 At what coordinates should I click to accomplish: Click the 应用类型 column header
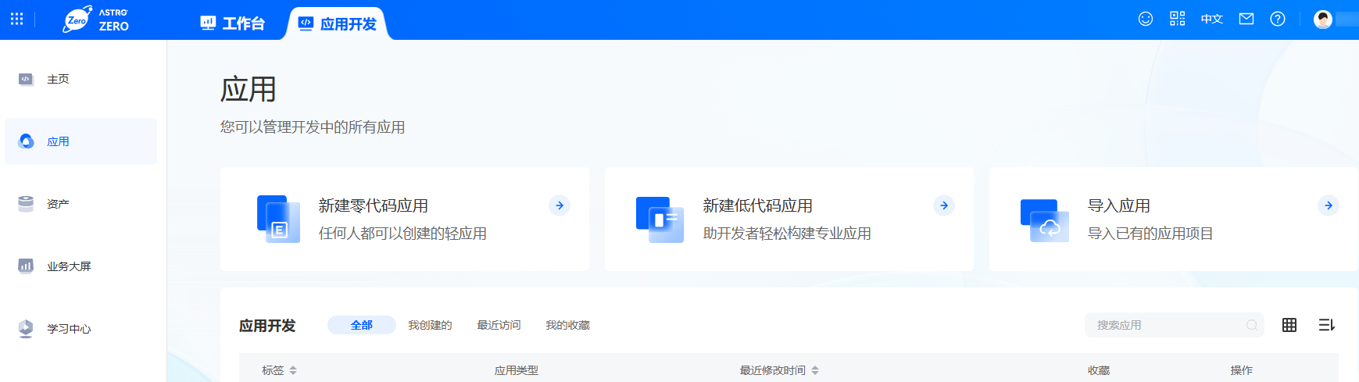[x=517, y=370]
